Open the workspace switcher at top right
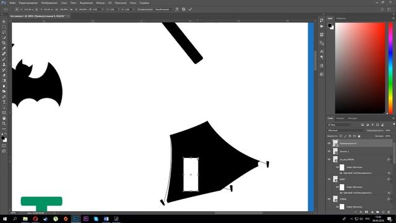 [389, 9]
